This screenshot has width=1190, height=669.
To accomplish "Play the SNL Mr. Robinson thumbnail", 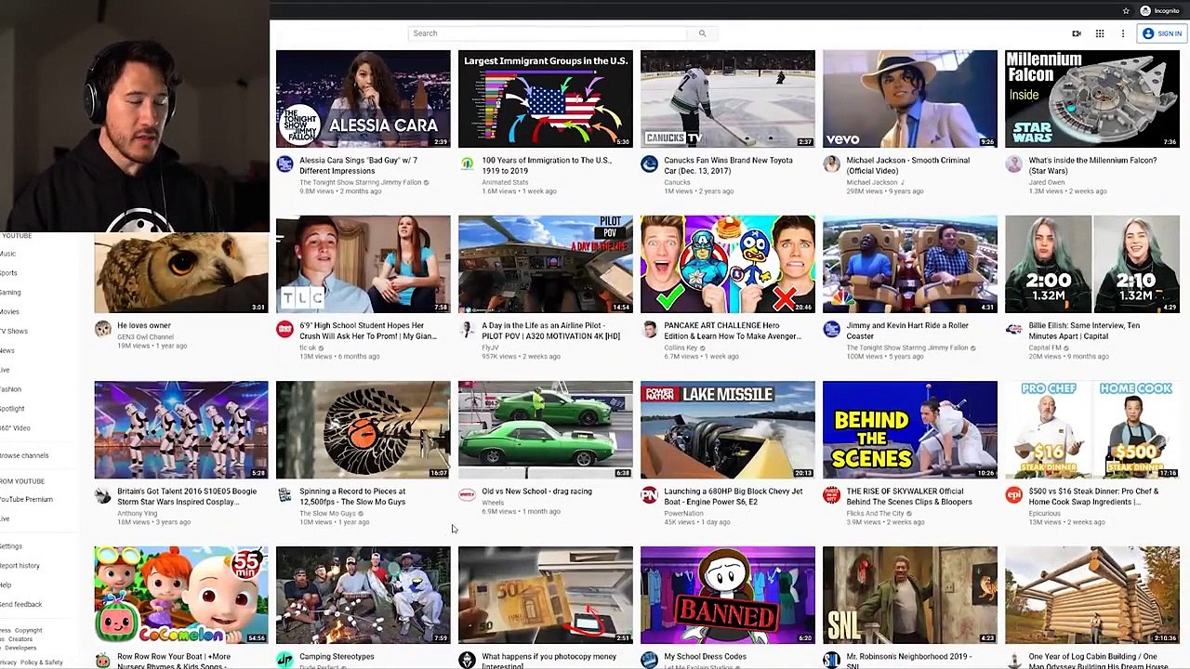I will (910, 596).
